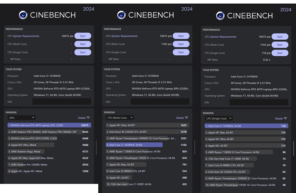Open the CPU (Multi Core) ranking dropdown

point(120,118)
